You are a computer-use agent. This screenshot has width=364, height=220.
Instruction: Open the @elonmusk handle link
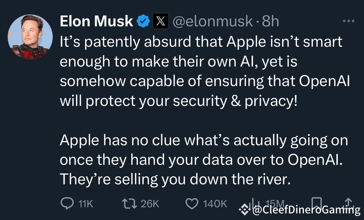[213, 21]
